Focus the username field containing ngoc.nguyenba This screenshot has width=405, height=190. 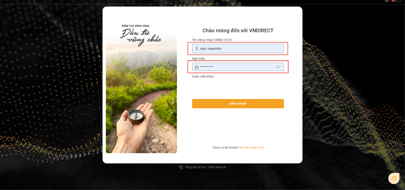pyautogui.click(x=238, y=49)
